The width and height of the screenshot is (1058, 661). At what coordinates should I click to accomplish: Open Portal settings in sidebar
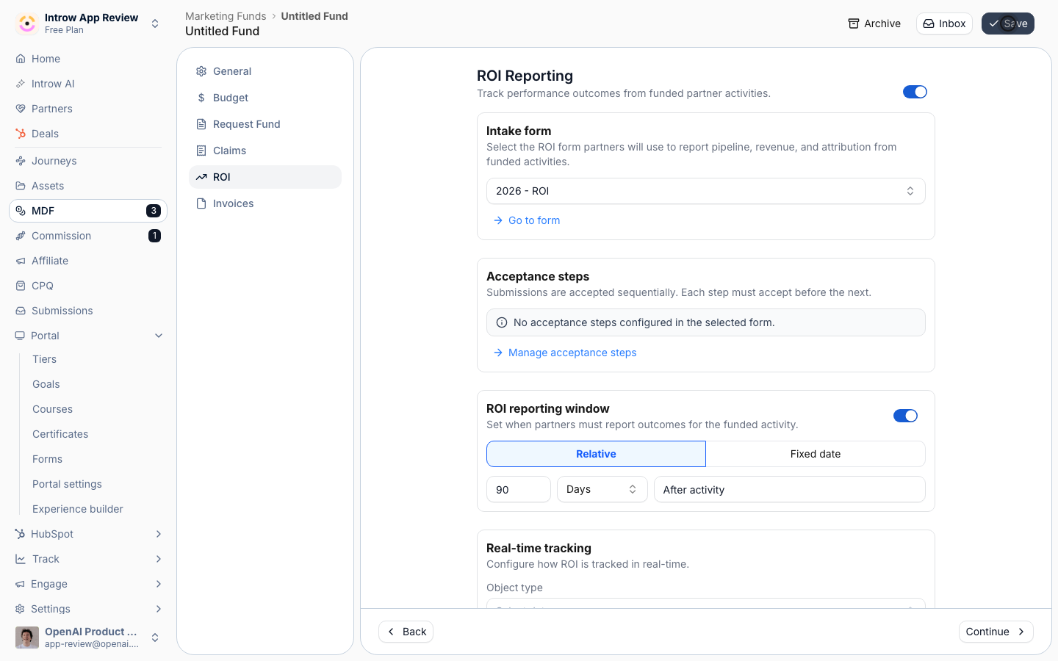pyautogui.click(x=67, y=484)
